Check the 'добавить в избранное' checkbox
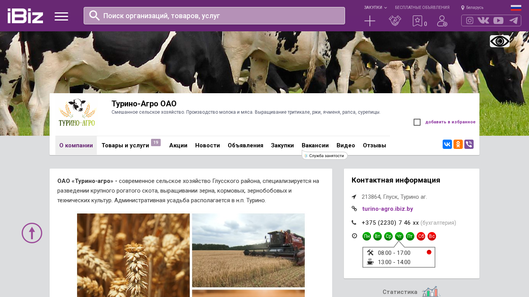 pos(417,122)
